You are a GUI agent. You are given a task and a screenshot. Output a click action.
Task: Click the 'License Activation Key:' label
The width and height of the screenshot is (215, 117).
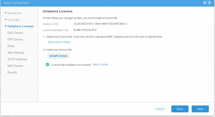click(56, 30)
